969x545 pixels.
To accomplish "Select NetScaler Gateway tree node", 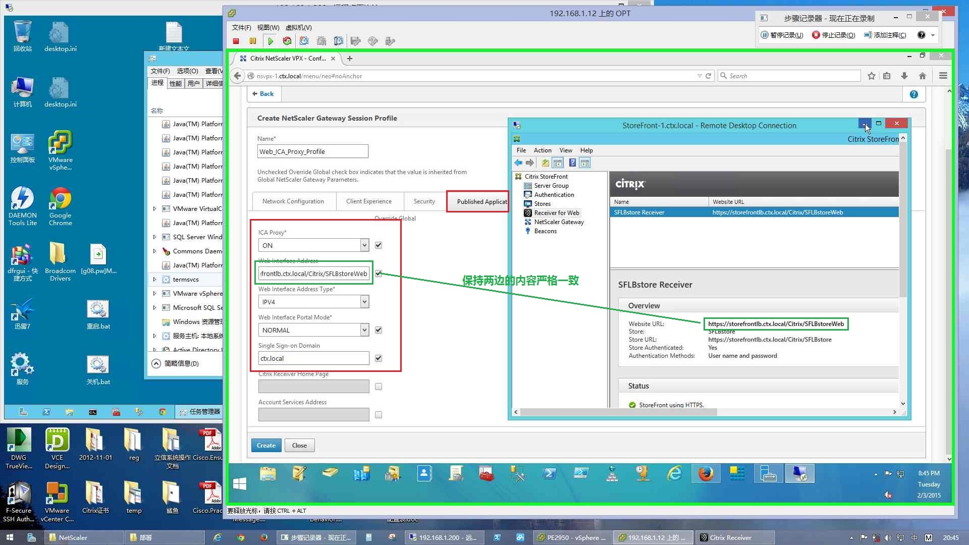I will click(559, 222).
